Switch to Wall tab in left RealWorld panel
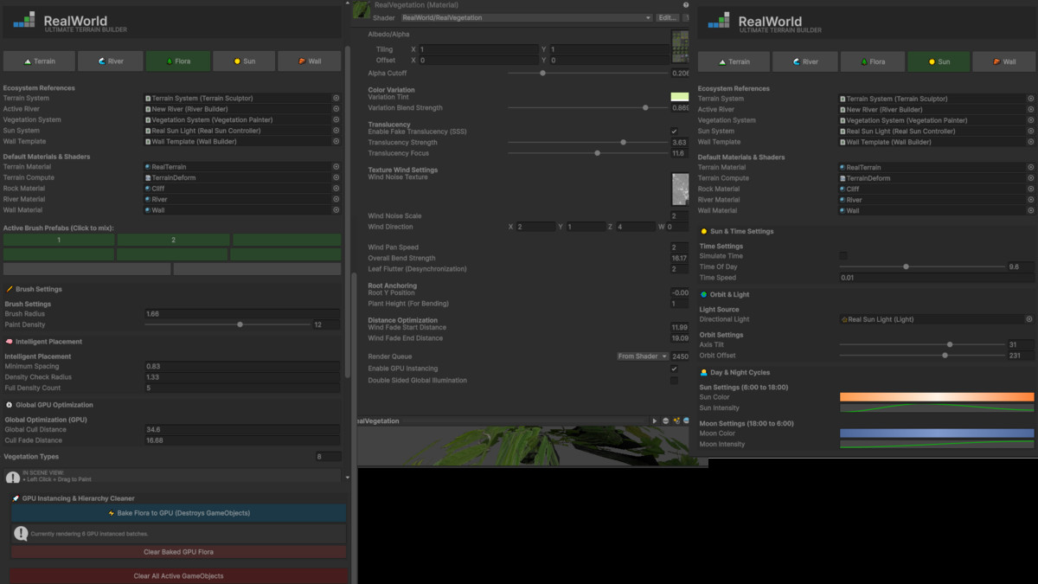Image resolution: width=1038 pixels, height=584 pixels. (309, 61)
